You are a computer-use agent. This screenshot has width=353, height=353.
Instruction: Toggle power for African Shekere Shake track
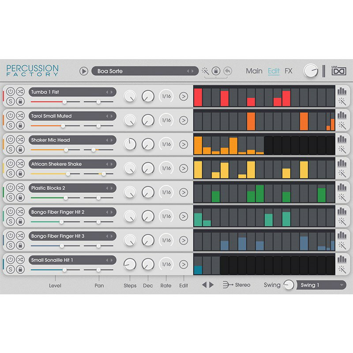point(10,164)
